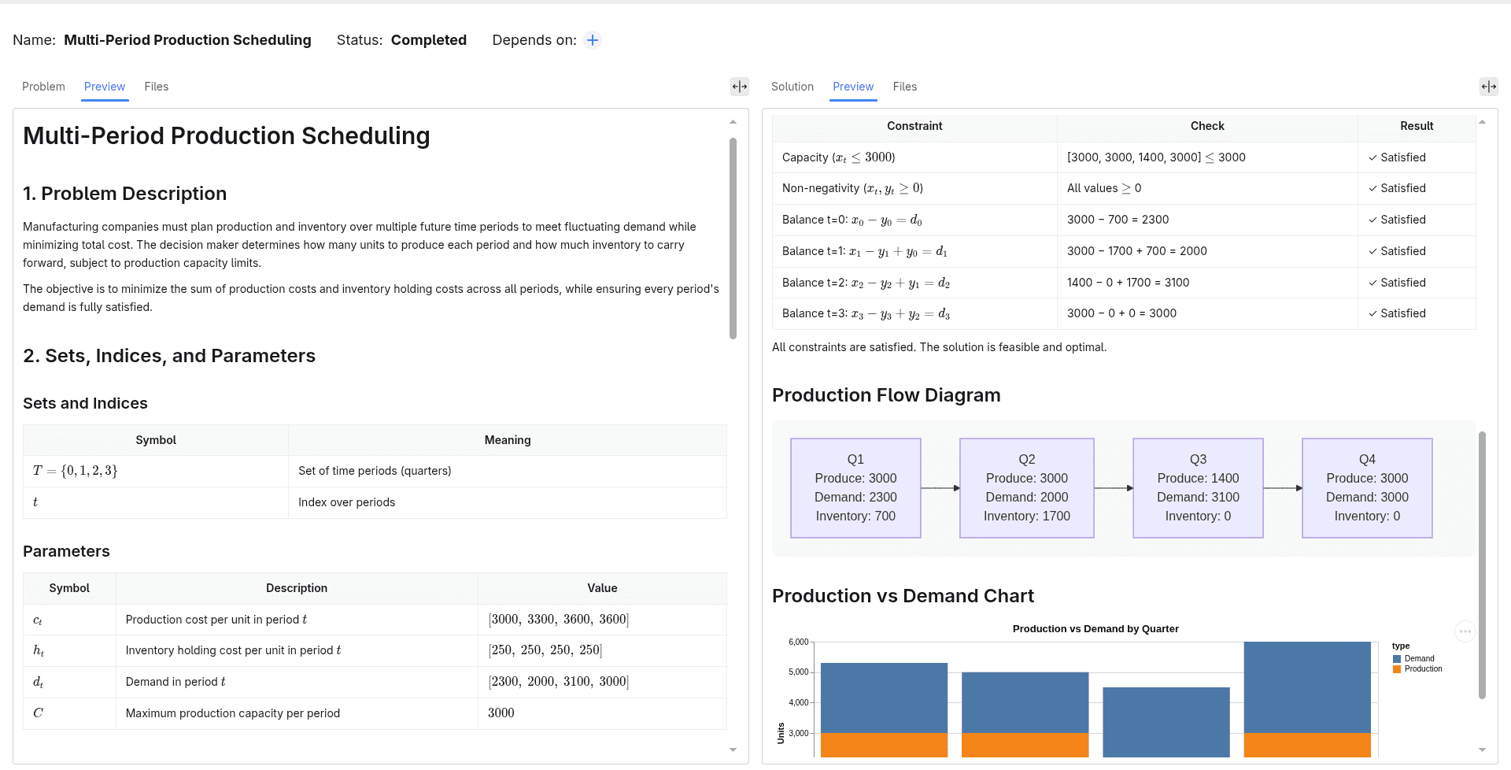The height and width of the screenshot is (770, 1511).
Task: Open the Files tab in right panel
Action: point(905,87)
